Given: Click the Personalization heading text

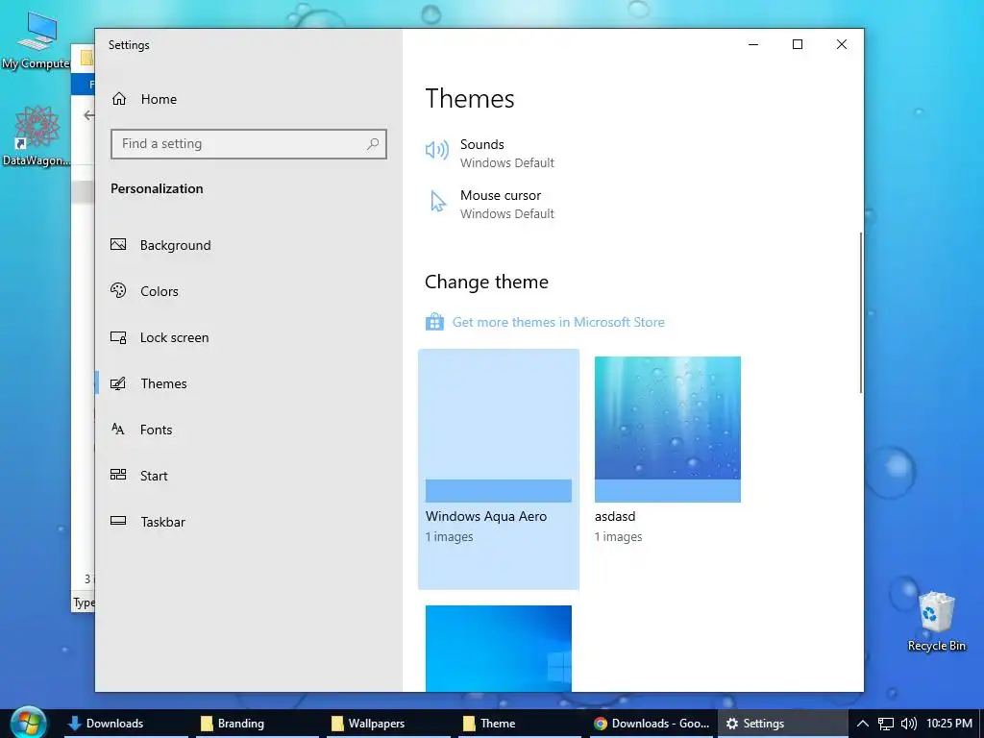Looking at the screenshot, I should [x=157, y=188].
